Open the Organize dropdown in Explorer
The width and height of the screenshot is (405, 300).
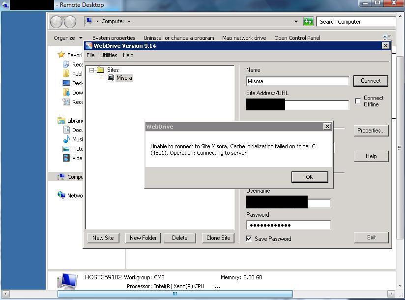point(68,38)
